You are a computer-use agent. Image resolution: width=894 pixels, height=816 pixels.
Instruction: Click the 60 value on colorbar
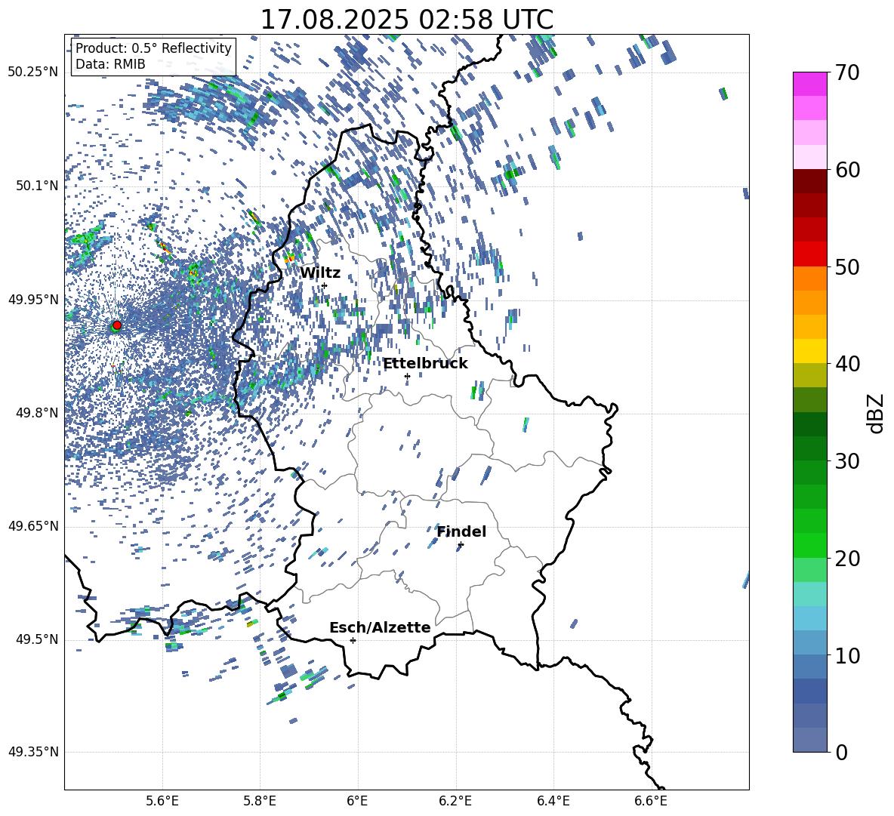(847, 170)
